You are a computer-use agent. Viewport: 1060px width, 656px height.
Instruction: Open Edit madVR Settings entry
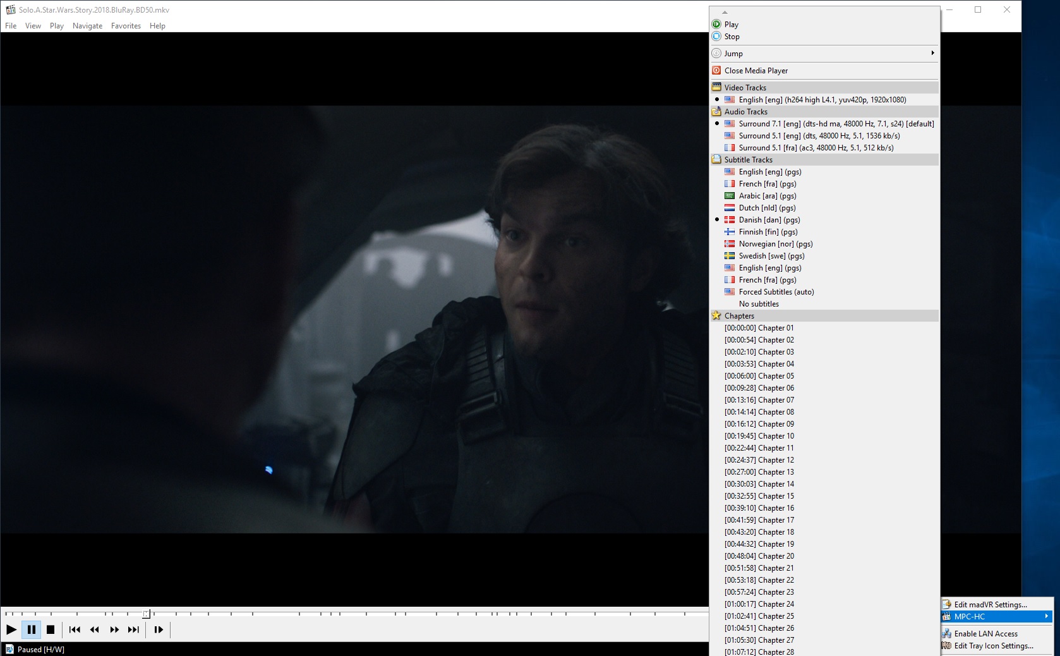pyautogui.click(x=997, y=605)
